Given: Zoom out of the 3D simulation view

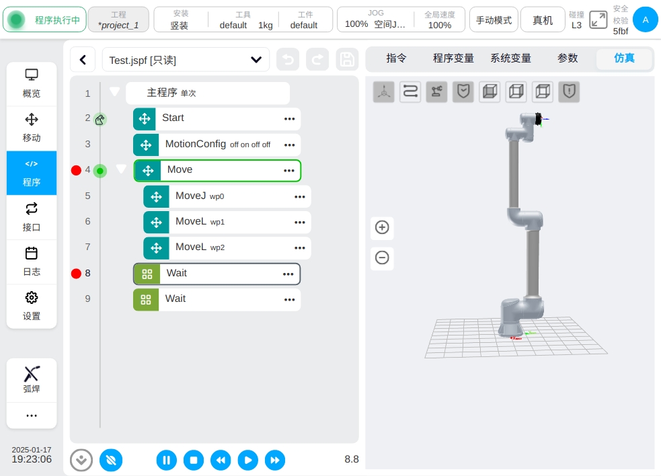Looking at the screenshot, I should pos(382,257).
